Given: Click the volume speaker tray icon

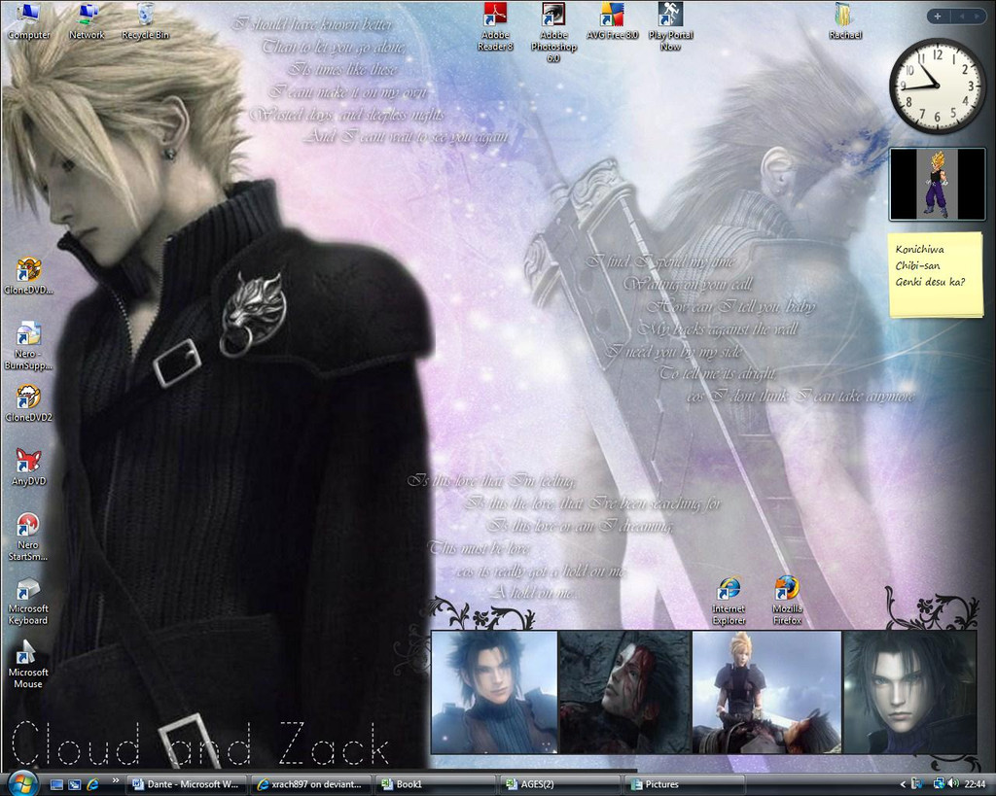Looking at the screenshot, I should [953, 784].
